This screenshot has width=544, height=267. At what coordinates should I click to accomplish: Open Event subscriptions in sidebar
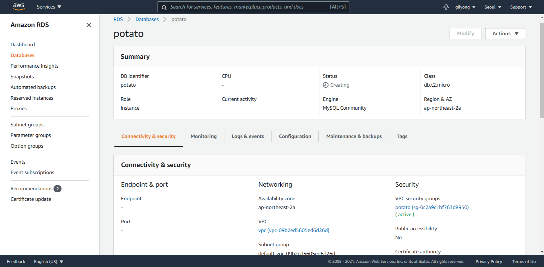tap(32, 172)
